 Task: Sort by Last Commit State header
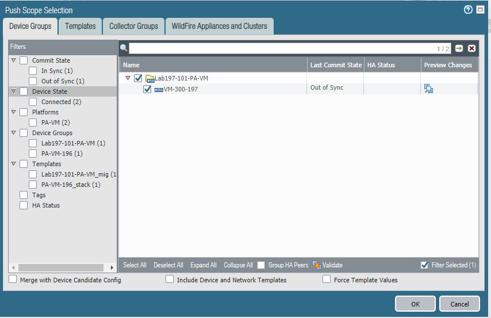tap(336, 65)
